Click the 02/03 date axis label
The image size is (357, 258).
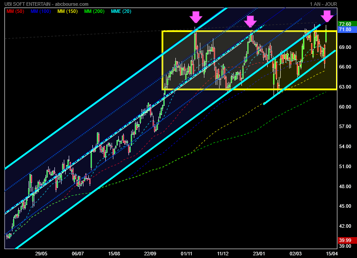(295, 254)
